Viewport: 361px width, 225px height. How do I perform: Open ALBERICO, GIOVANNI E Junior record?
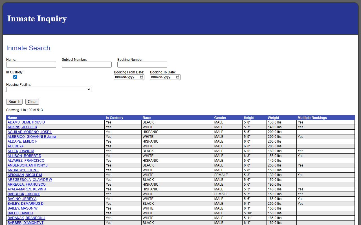click(x=32, y=137)
